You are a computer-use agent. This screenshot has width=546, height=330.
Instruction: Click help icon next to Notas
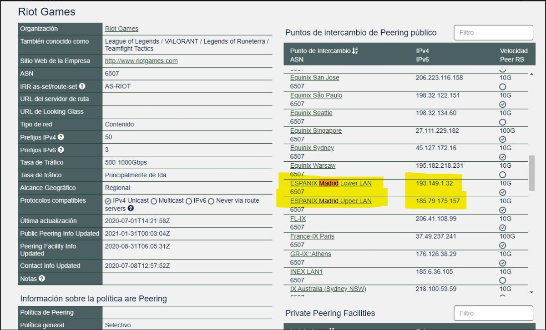pos(42,279)
